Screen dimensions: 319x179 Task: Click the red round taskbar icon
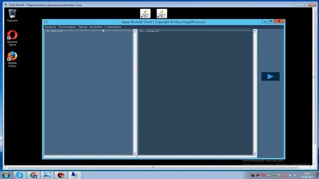[61, 175]
